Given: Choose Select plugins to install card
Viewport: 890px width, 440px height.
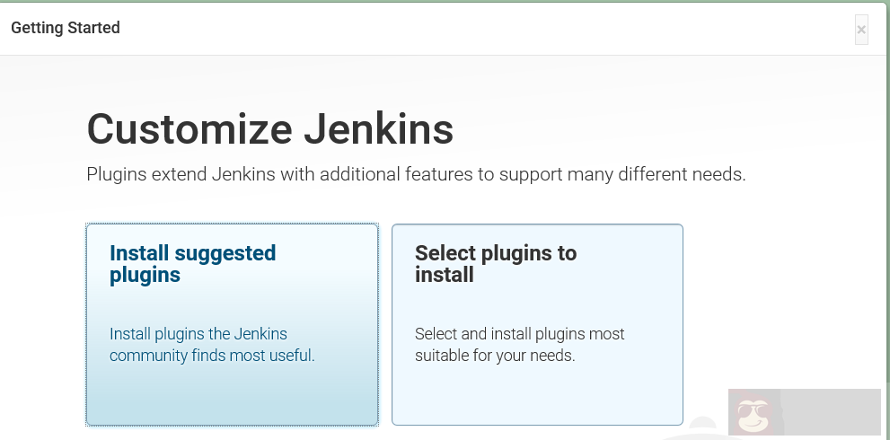Looking at the screenshot, I should point(537,324).
